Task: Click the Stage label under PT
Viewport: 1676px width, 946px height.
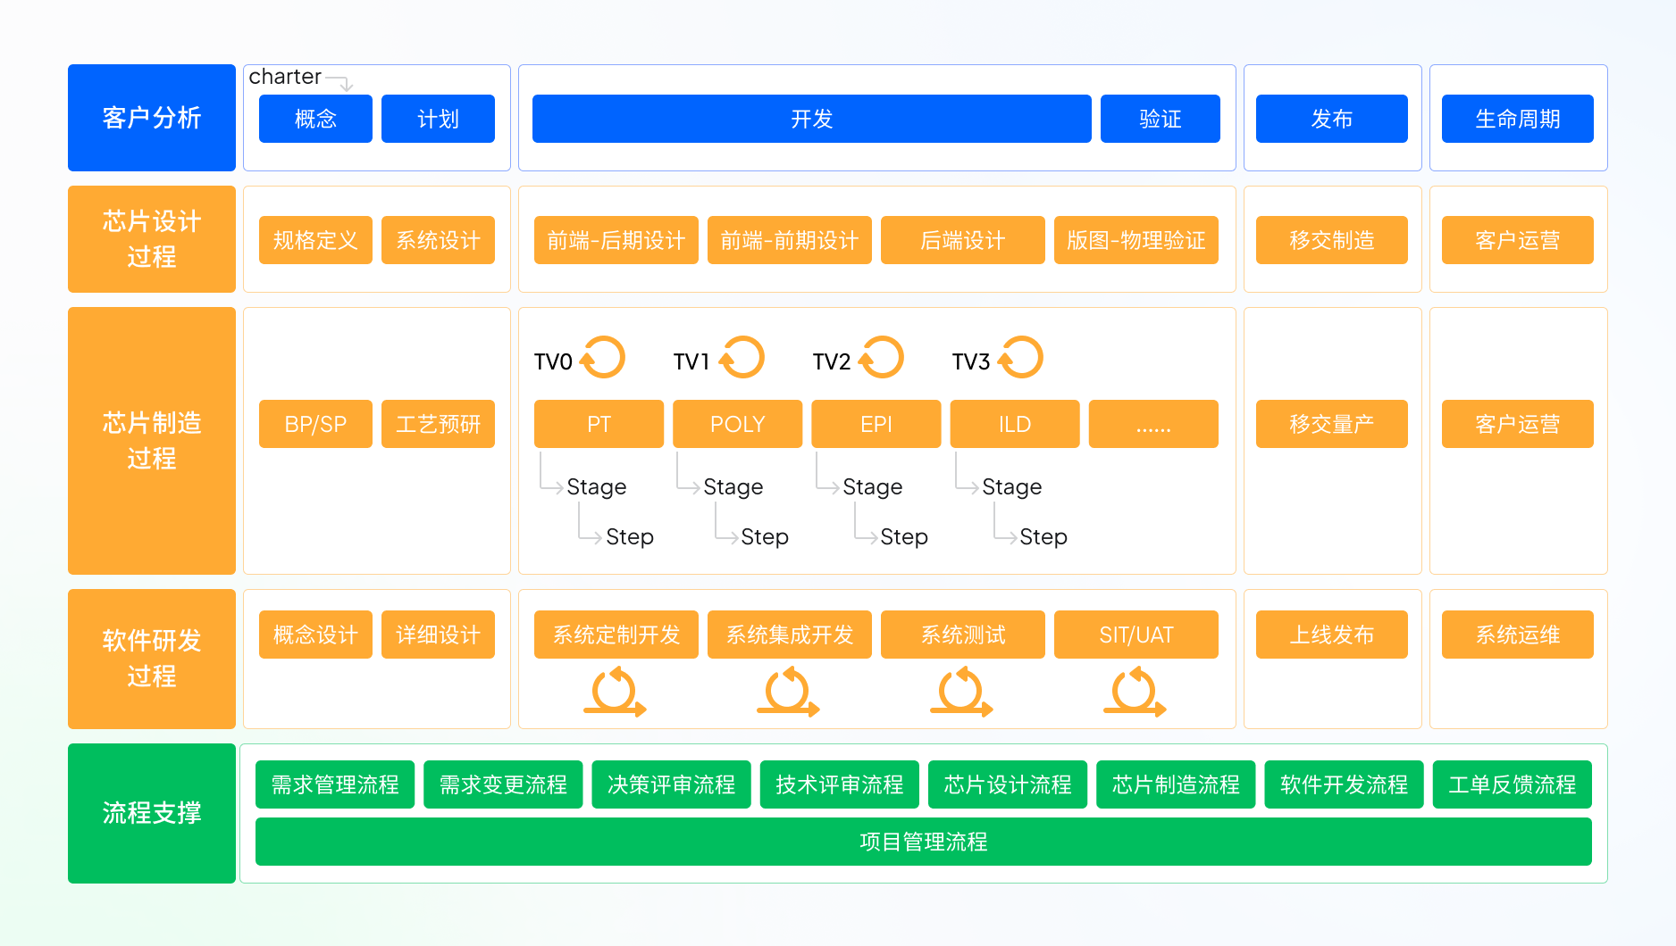Action: pyautogui.click(x=597, y=487)
